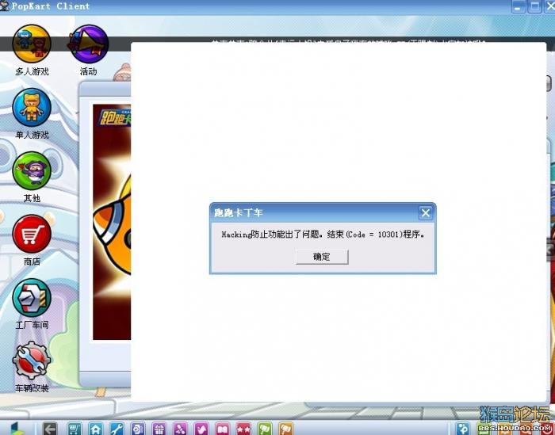Screen dimensions: 555x435
Task: Click the Hacking防止功能 error message text
Action: tap(323, 234)
